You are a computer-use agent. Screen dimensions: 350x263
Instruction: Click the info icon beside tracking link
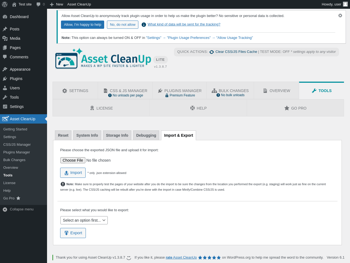tap(144, 25)
